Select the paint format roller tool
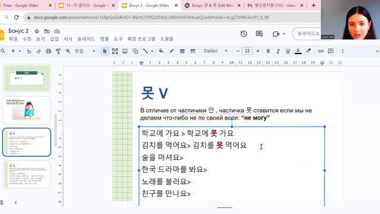 (58, 51)
